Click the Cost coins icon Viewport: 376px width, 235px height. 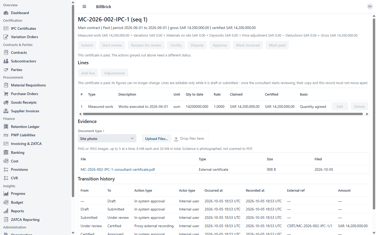[x=6, y=161]
